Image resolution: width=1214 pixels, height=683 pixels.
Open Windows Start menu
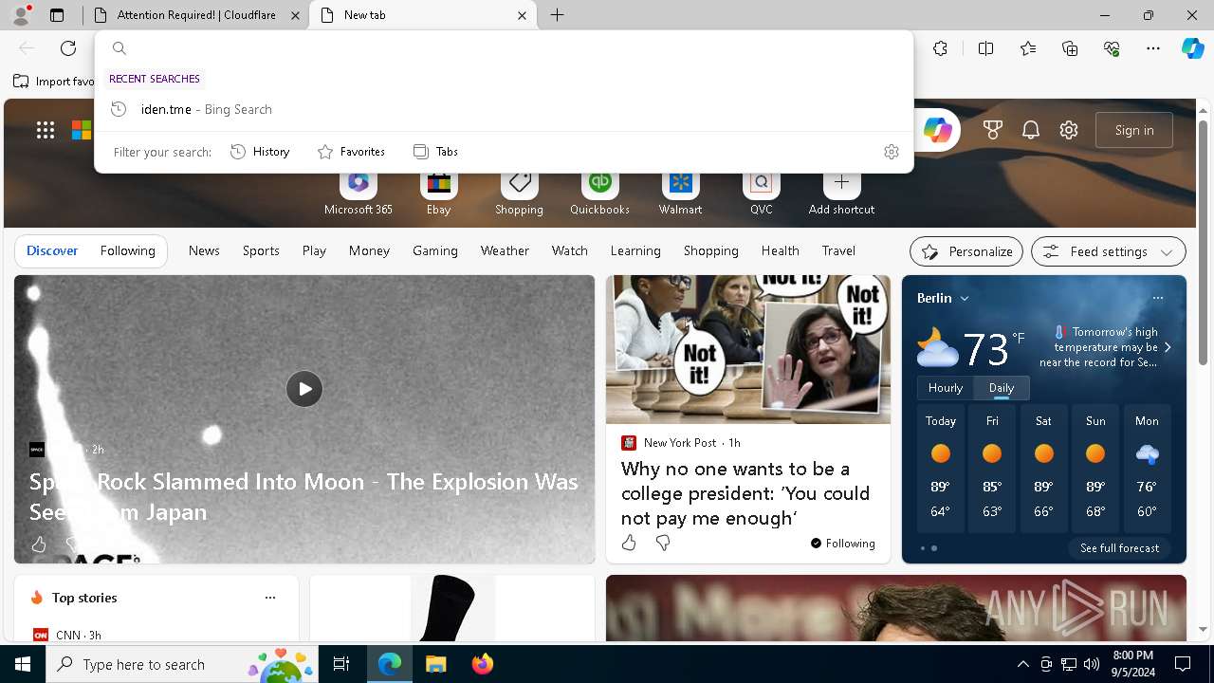23,664
